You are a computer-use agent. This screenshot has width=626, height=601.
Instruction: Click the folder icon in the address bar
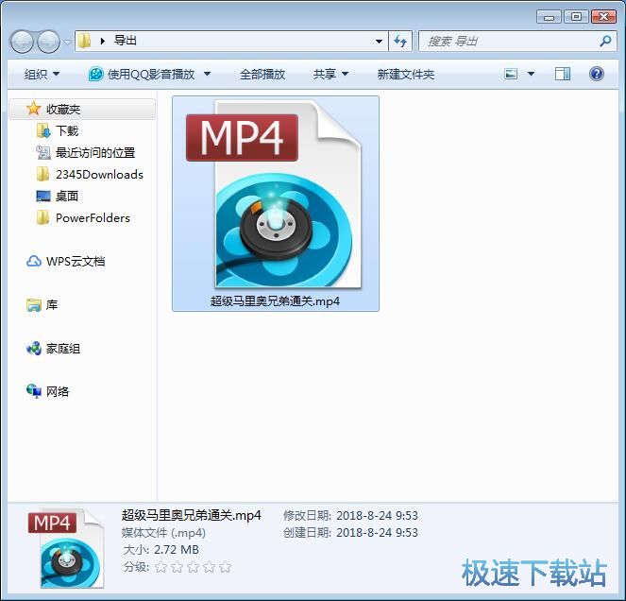(84, 41)
